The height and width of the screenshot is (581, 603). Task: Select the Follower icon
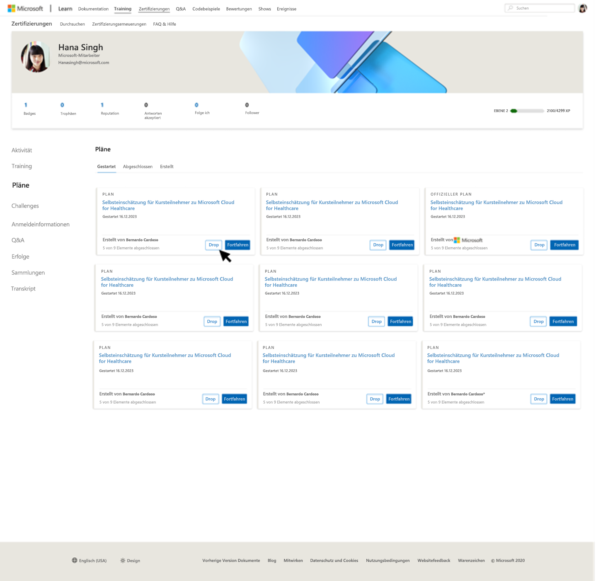(247, 105)
